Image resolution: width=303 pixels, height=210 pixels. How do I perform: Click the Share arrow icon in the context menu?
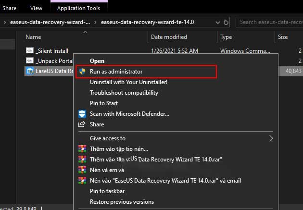(82, 124)
